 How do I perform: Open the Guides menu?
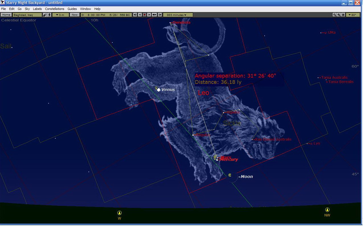(72, 9)
